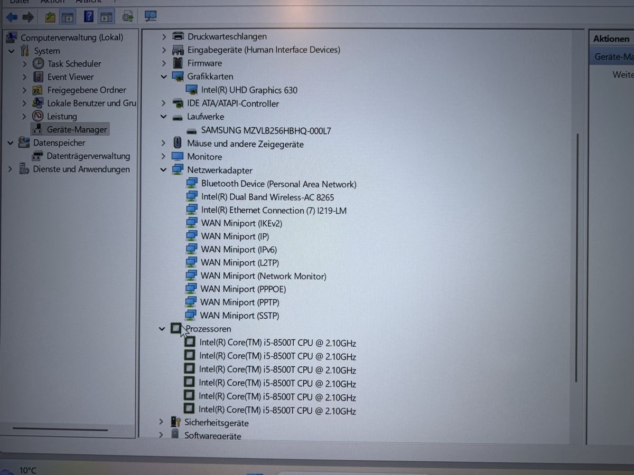Image resolution: width=634 pixels, height=475 pixels.
Task: Scan for hardware changes monitor icon
Action: (151, 17)
